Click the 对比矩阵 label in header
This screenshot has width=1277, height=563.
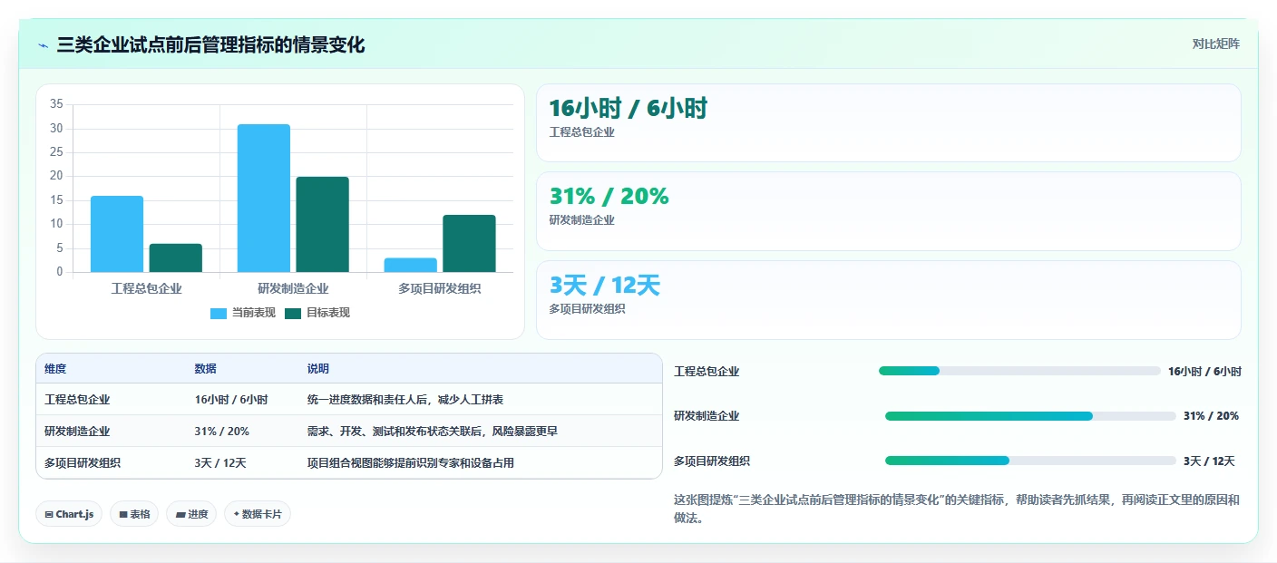(x=1215, y=44)
